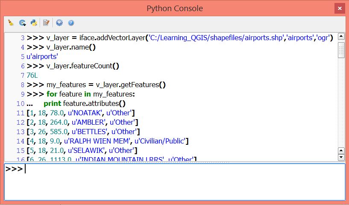Screen dimensions: 349x205
Task: Open the Import Class toolbar menu
Action: [x=23, y=23]
